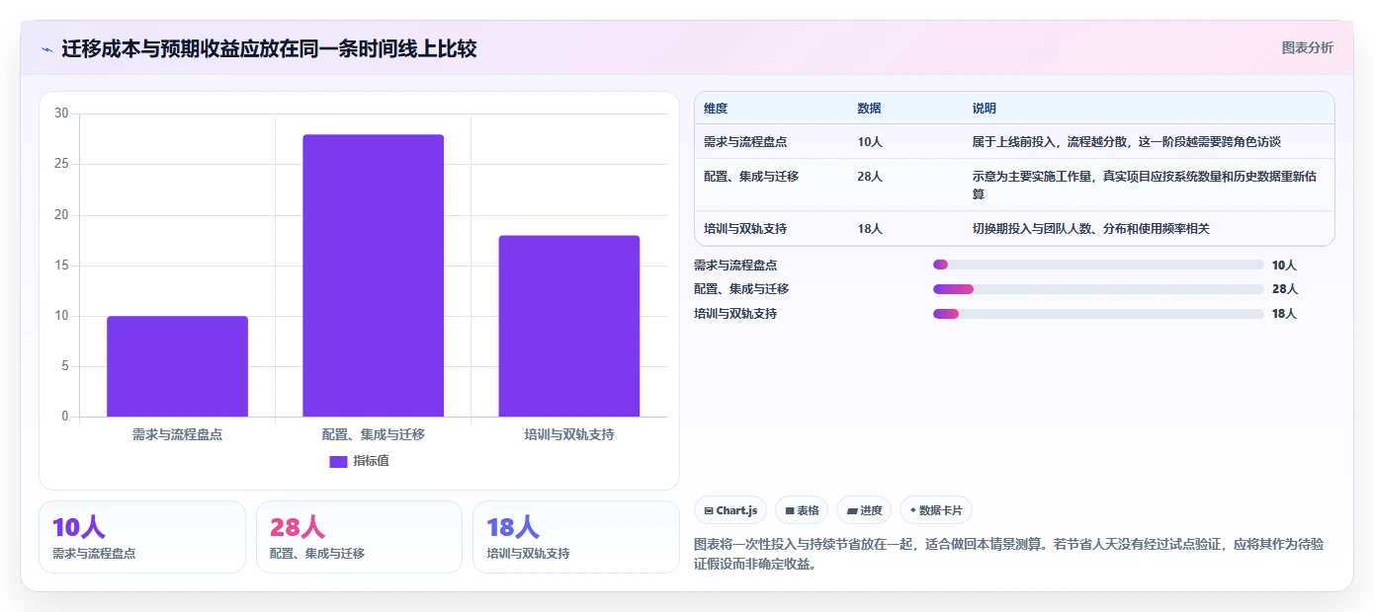Click the 图表分析 label in the header
1374x612 pixels.
(x=1307, y=47)
